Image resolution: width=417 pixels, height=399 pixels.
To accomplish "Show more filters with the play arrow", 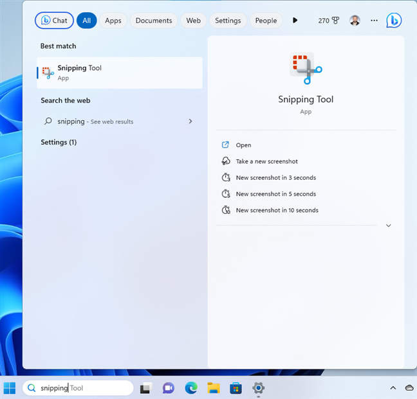I will pos(295,21).
